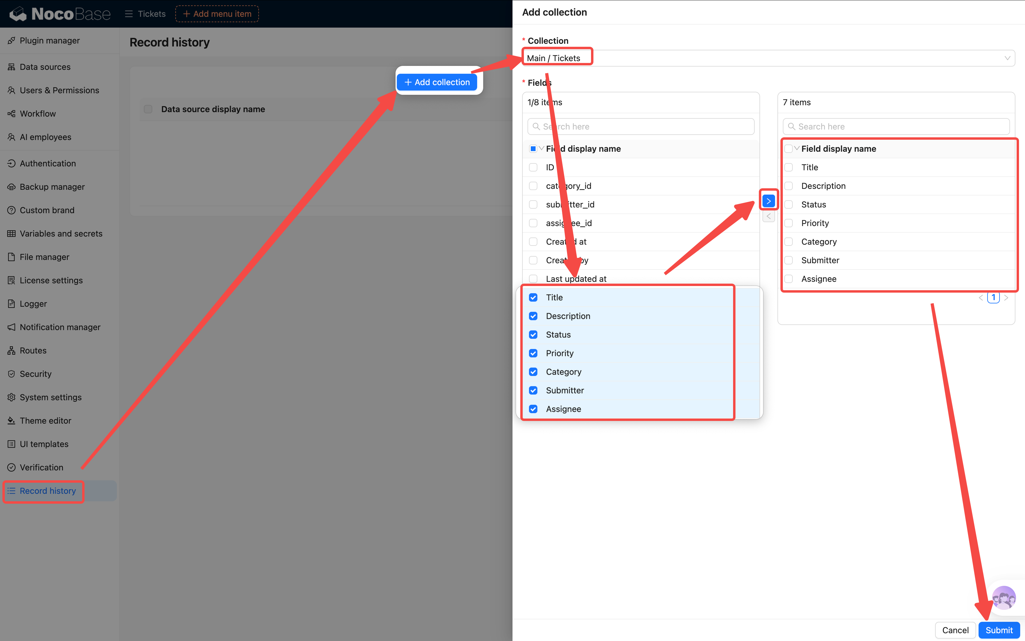Expand right Field display name selection chevron

tap(797, 148)
